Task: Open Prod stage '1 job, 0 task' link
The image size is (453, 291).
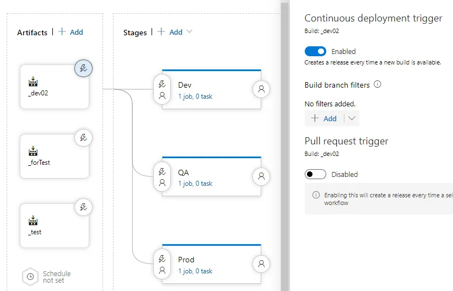Action: click(x=195, y=271)
